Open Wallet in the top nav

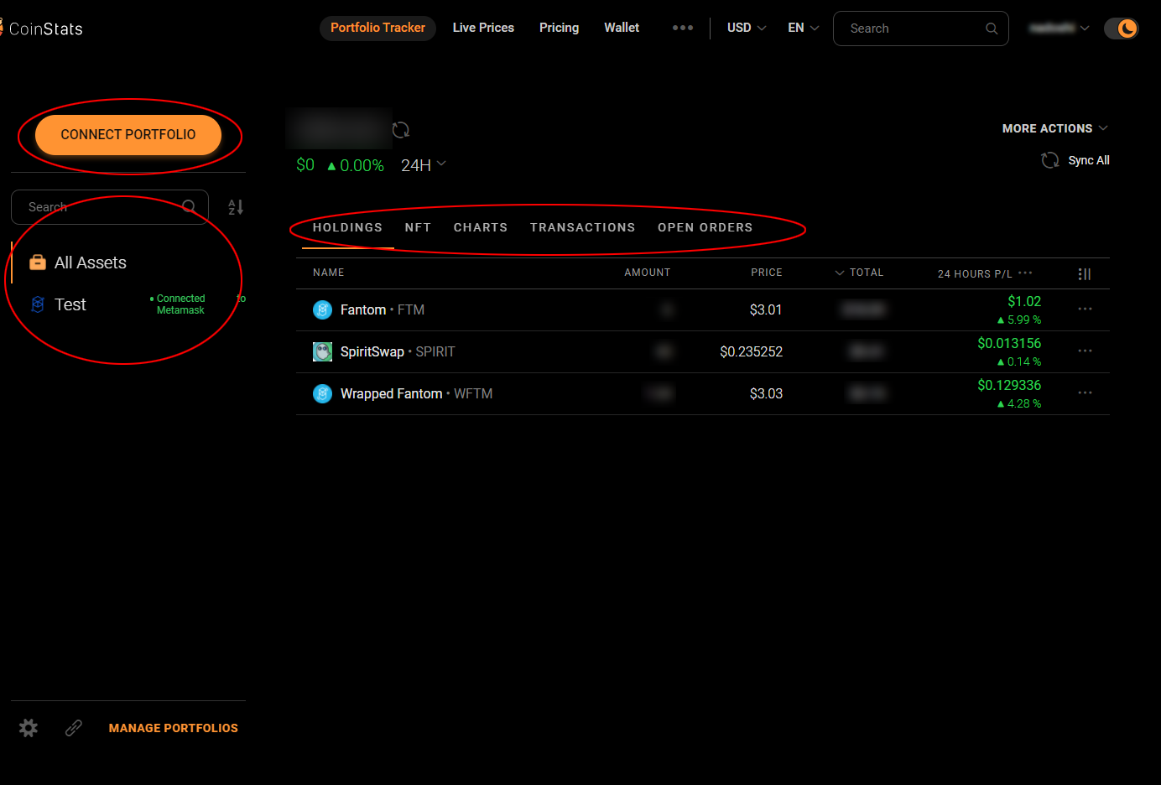click(622, 28)
